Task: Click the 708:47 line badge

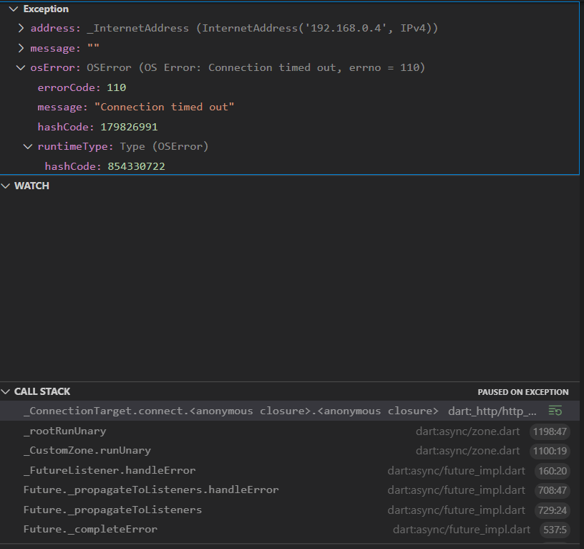Action: (553, 490)
